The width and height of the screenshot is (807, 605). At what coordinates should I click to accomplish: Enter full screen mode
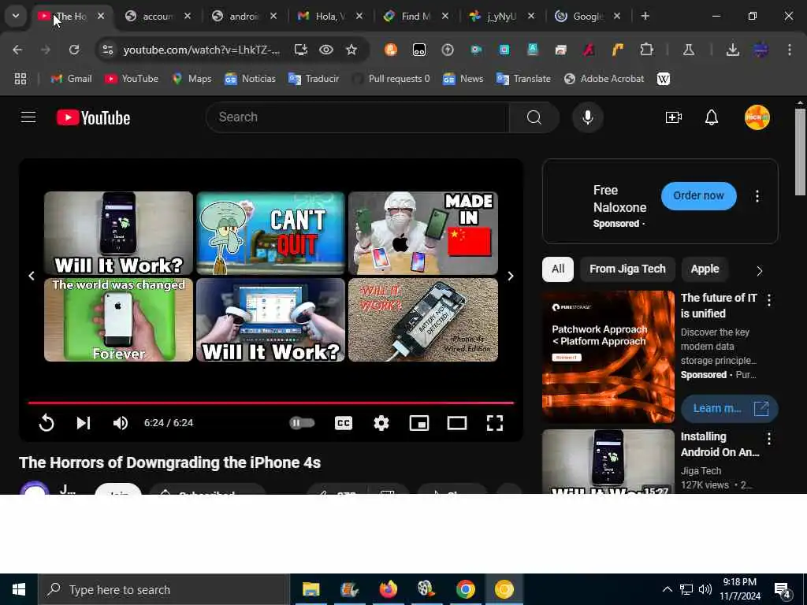pyautogui.click(x=495, y=423)
